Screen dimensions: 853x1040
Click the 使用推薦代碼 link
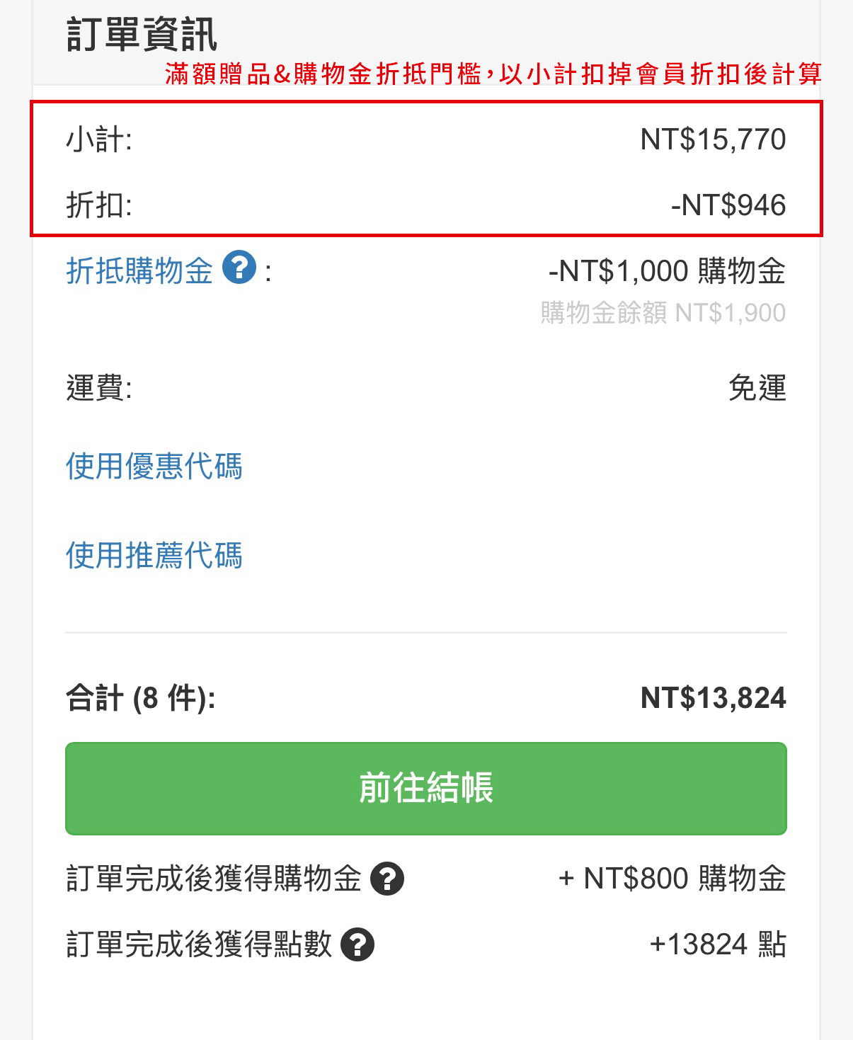(x=154, y=556)
